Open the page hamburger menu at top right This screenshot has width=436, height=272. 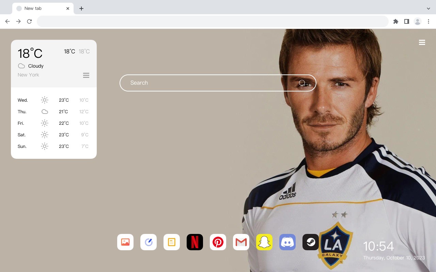click(x=422, y=42)
